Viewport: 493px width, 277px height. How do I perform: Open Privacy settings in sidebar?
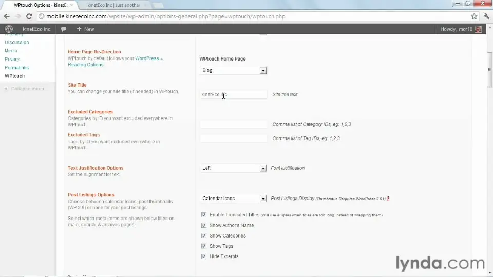point(12,59)
